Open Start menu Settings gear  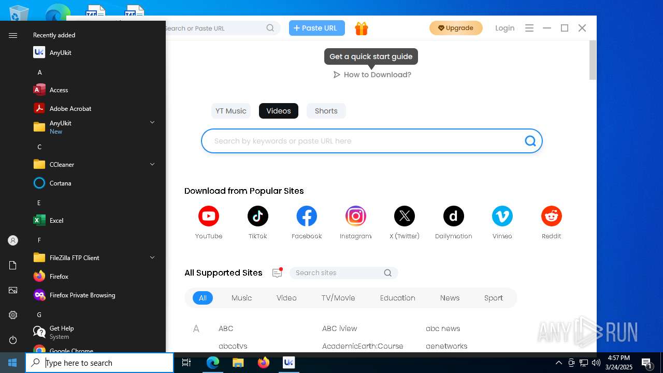tap(13, 315)
